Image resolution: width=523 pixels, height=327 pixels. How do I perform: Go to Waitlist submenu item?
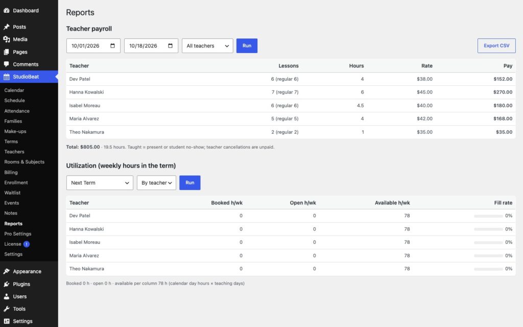coord(12,193)
